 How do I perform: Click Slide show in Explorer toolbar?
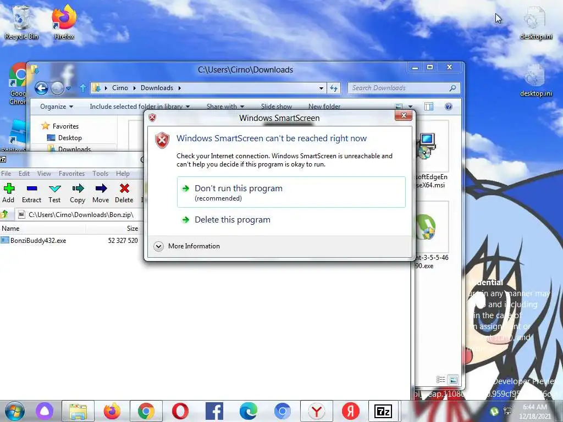pyautogui.click(x=277, y=107)
